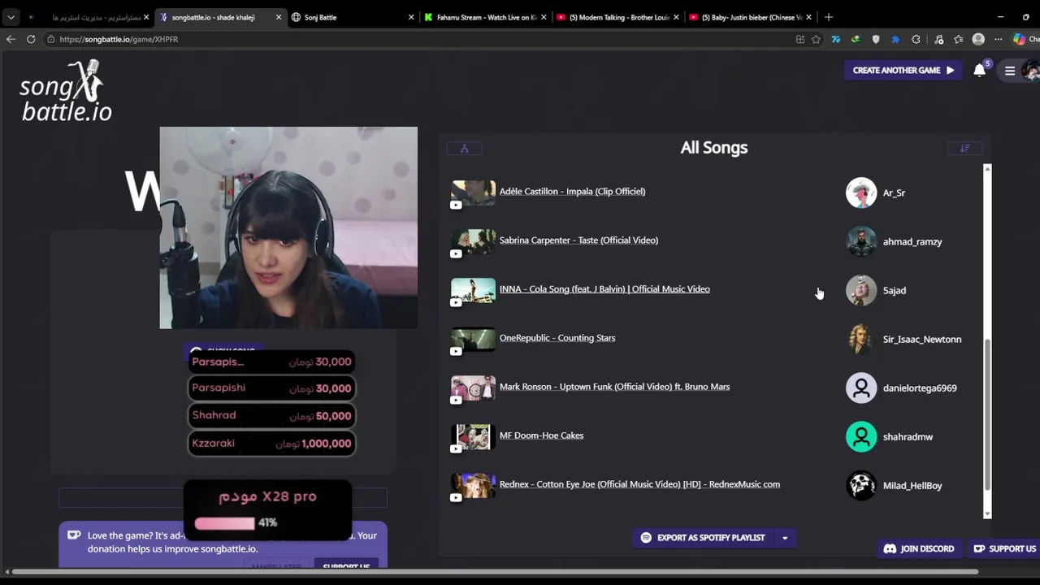Open the hamburger menu icon
This screenshot has height=585, width=1040.
click(1010, 71)
